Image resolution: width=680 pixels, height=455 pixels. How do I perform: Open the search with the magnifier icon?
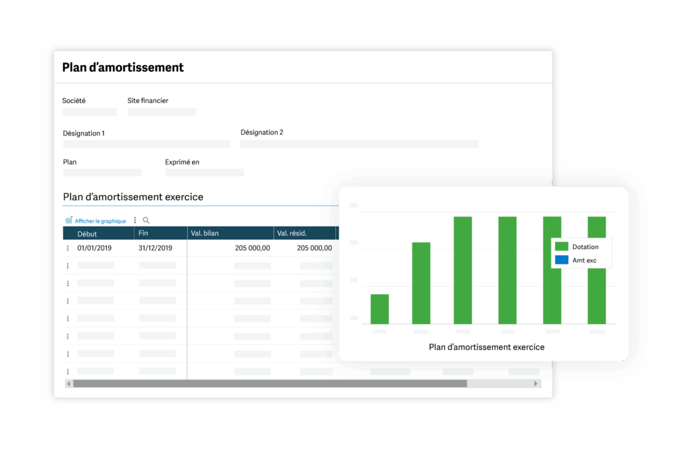145,220
